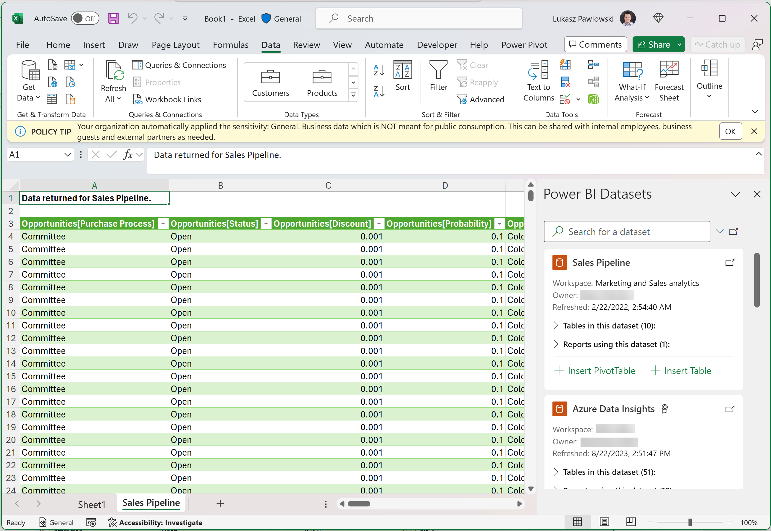This screenshot has width=771, height=531.
Task: Open the Share dropdown arrow
Action: (x=679, y=45)
